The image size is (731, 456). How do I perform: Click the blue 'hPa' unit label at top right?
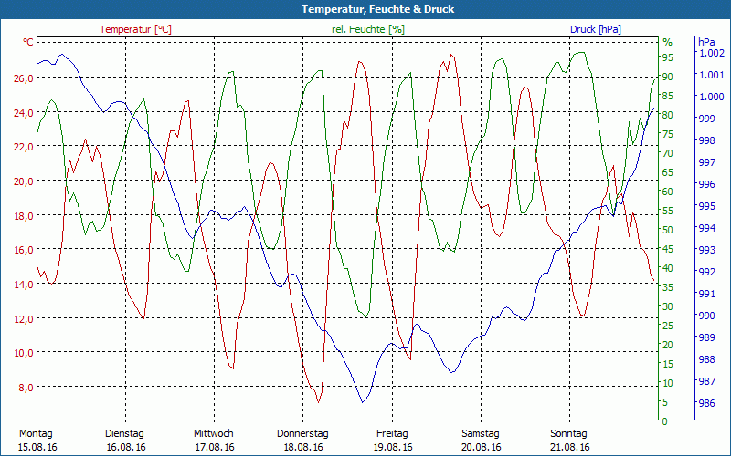(x=705, y=42)
